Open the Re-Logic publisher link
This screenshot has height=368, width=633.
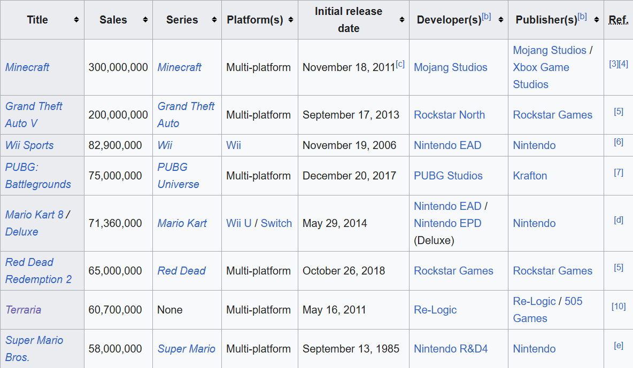pyautogui.click(x=535, y=301)
